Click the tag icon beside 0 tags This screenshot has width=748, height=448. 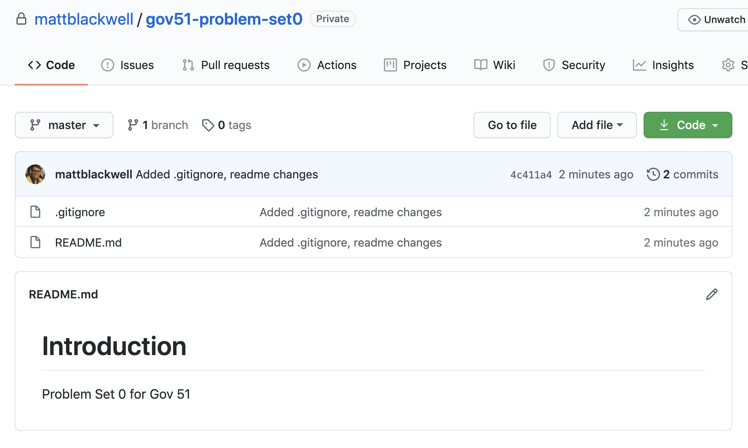click(x=208, y=125)
